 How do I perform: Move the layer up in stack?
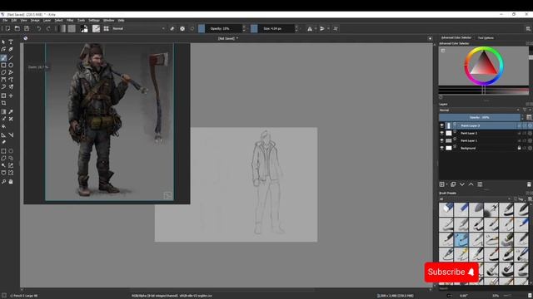[x=471, y=184]
